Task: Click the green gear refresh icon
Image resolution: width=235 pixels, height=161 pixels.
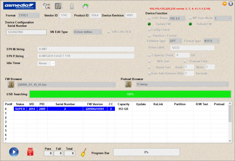Action: tap(85, 6)
